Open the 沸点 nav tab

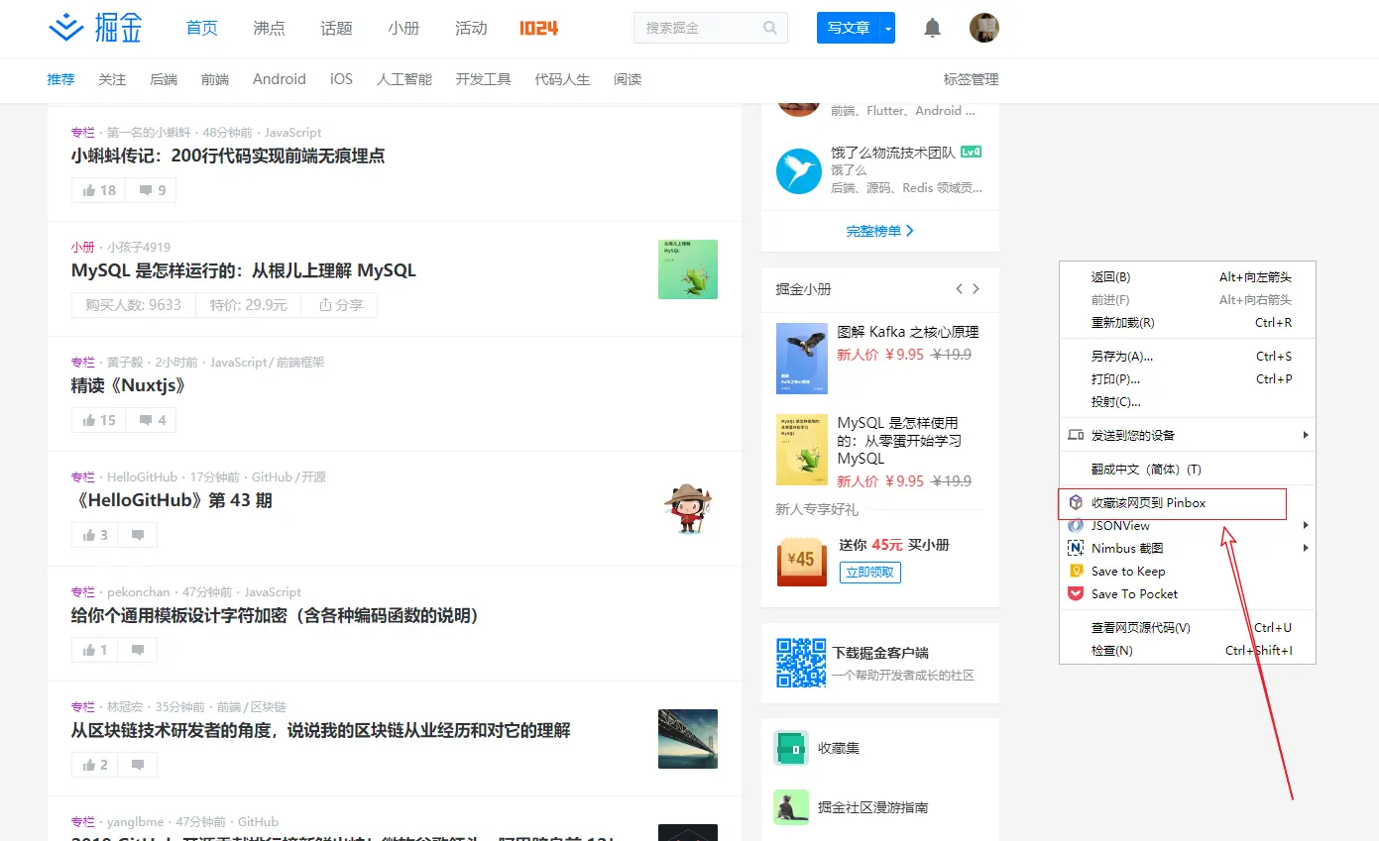click(269, 28)
